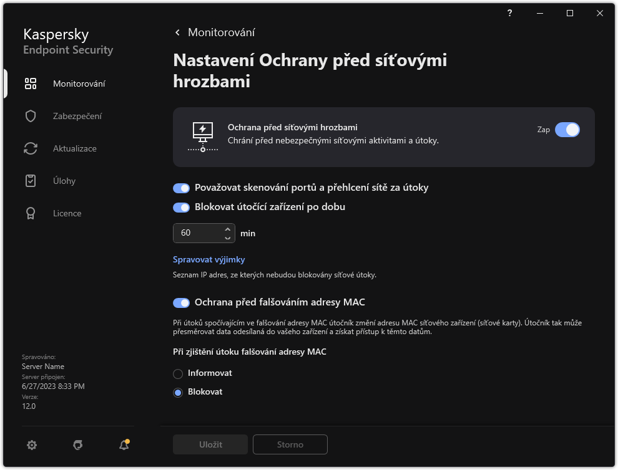The width and height of the screenshot is (618, 470).
Task: Disable Blokovat útočící zařízení po dobu
Action: tap(181, 206)
